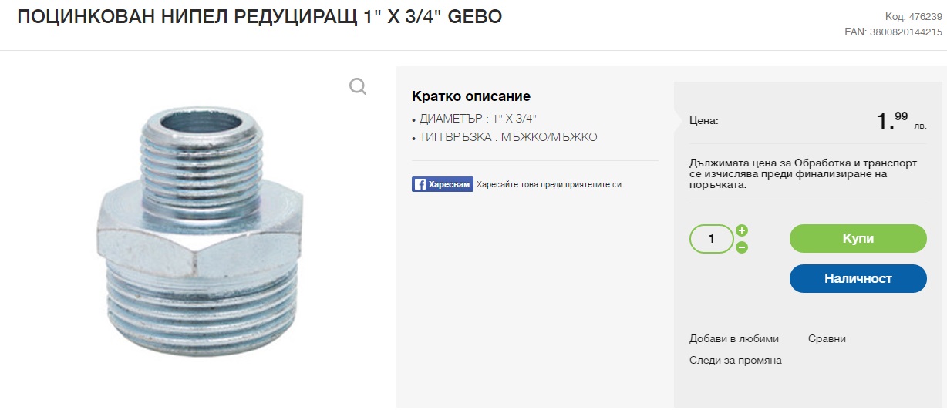The image size is (947, 410).
Task: Click the product title heading with GEBO
Action: click(260, 16)
